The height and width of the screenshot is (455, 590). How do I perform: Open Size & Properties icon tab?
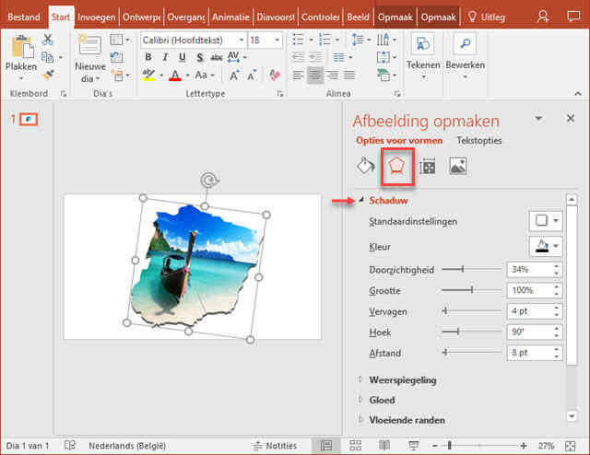pos(428,166)
